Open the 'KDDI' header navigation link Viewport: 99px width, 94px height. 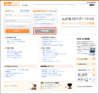pos(52,5)
